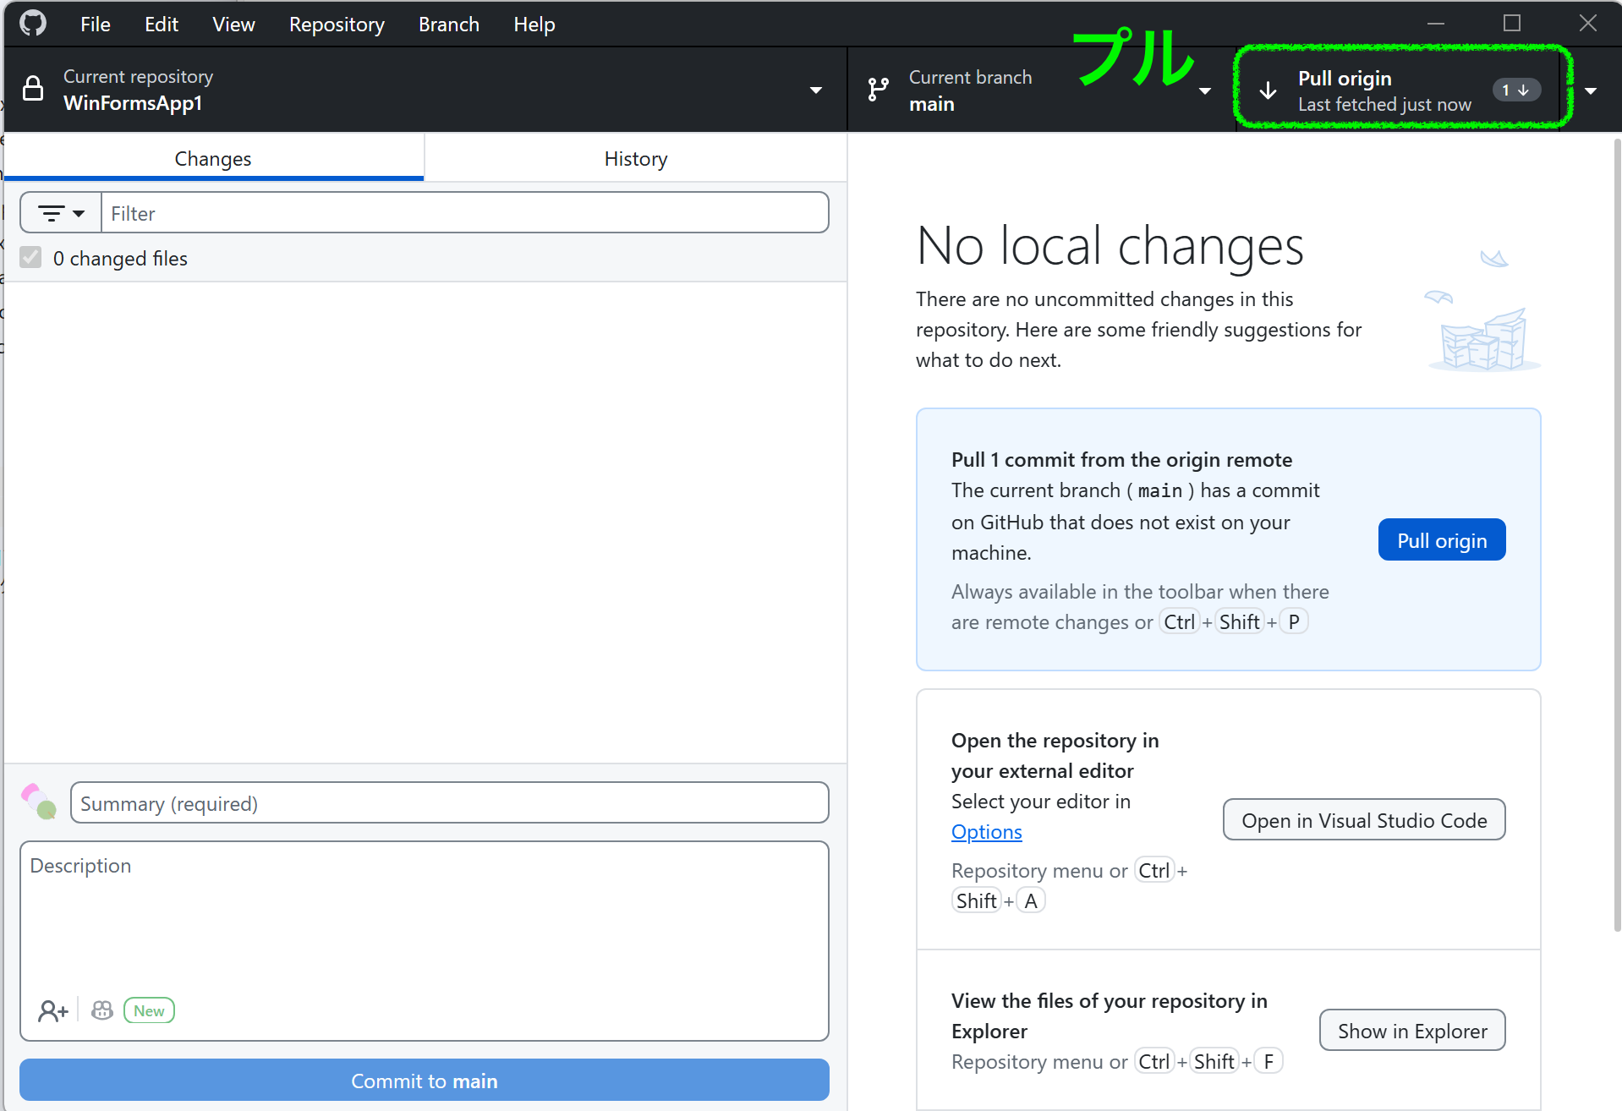The width and height of the screenshot is (1622, 1111).
Task: Click the branch icon beside Current branch
Action: click(x=879, y=90)
